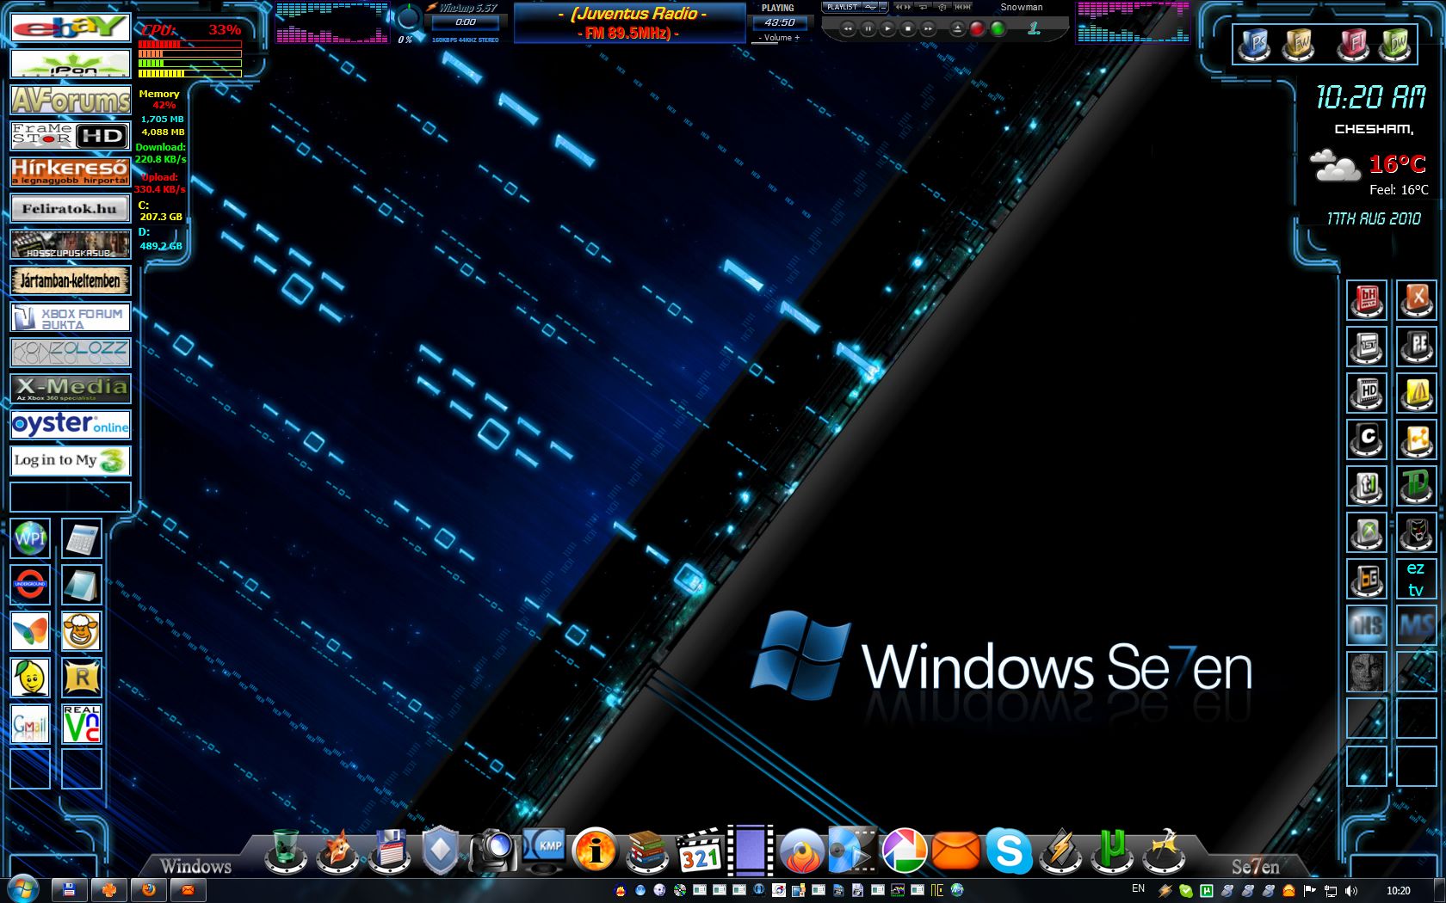Open the HD film icon in right panel

pos(1367,393)
